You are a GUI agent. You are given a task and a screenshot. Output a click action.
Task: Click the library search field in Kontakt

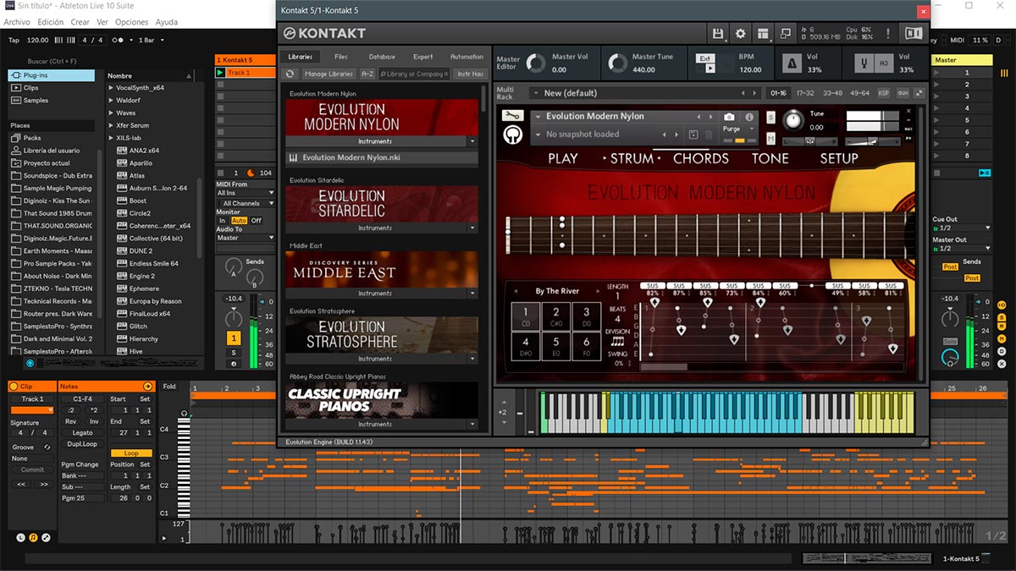(414, 74)
